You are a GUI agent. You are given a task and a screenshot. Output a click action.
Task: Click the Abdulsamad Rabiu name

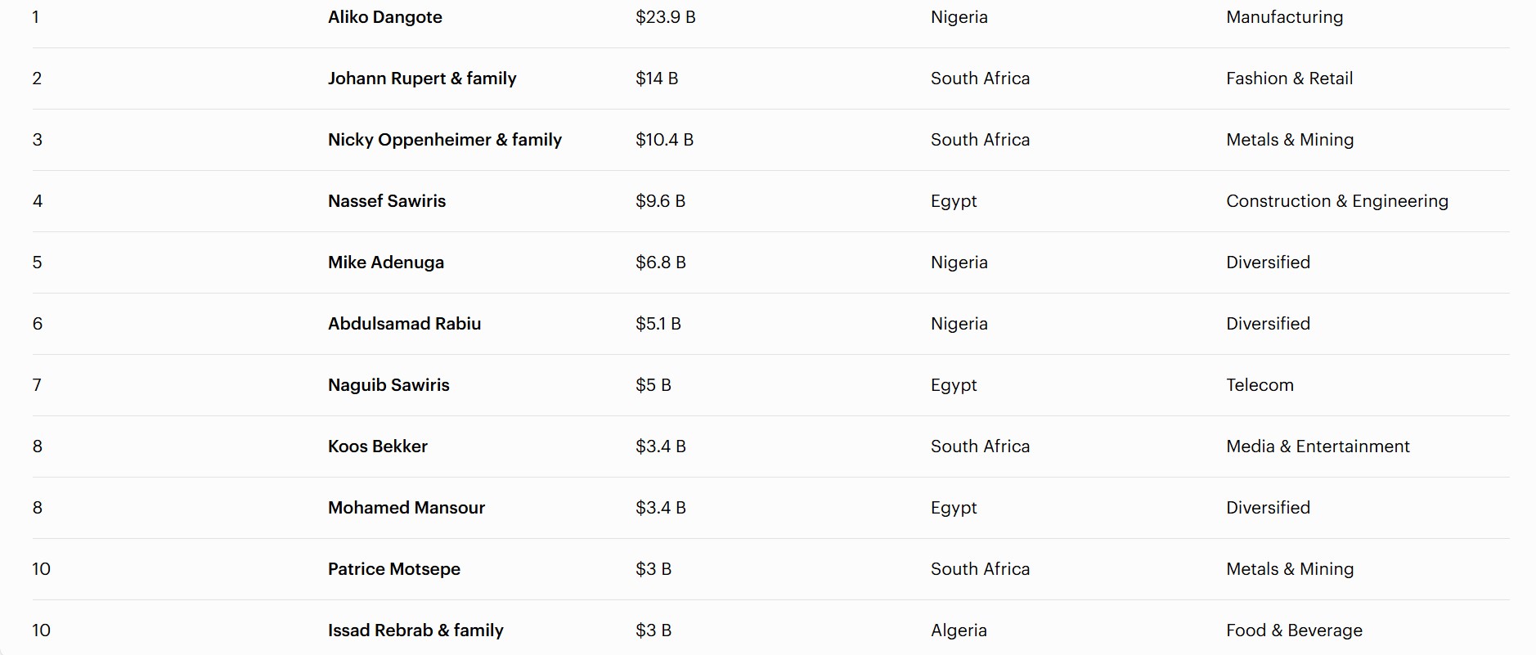click(x=404, y=324)
